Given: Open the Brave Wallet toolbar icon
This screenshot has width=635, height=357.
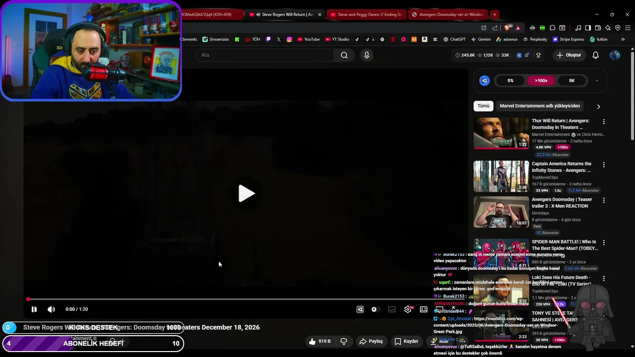Looking at the screenshot, I should tap(598, 28).
